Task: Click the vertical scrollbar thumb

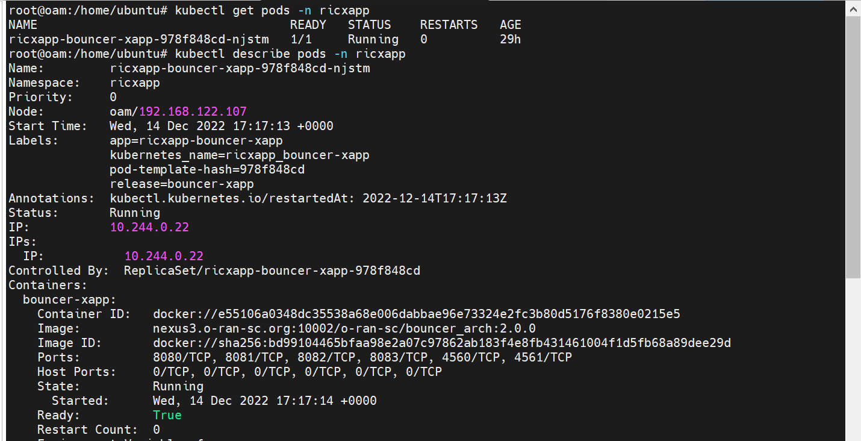Action: point(853,148)
